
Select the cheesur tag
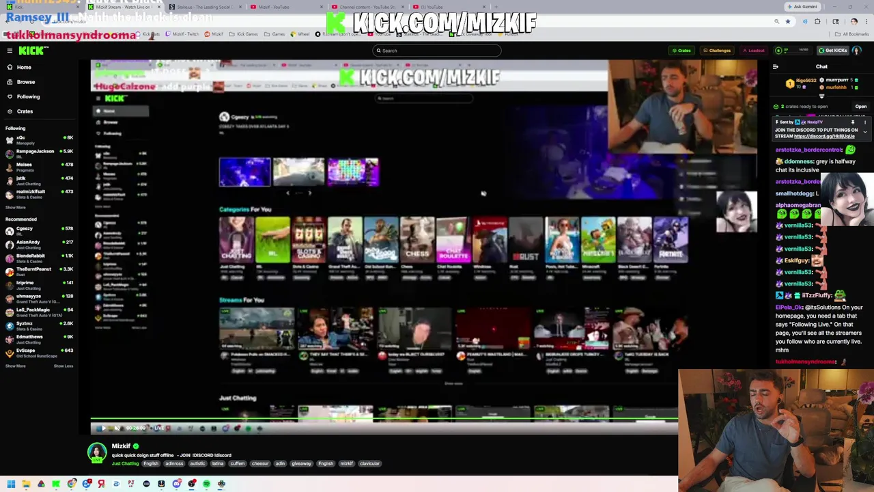click(260, 463)
